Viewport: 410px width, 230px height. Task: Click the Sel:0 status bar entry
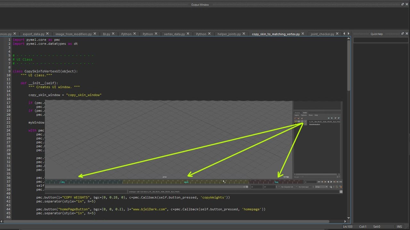[377, 227]
